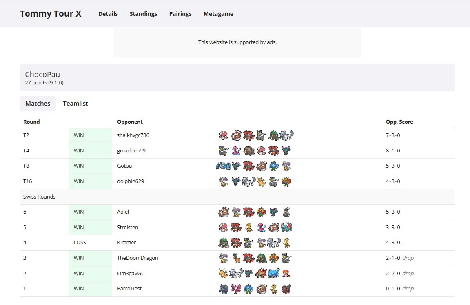Click the ad support notice banner
The width and height of the screenshot is (470, 305).
(237, 42)
